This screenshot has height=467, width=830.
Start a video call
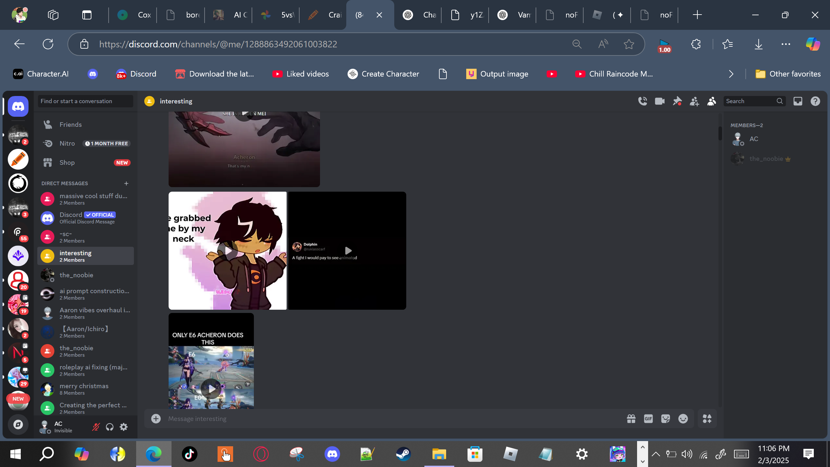pos(660,101)
